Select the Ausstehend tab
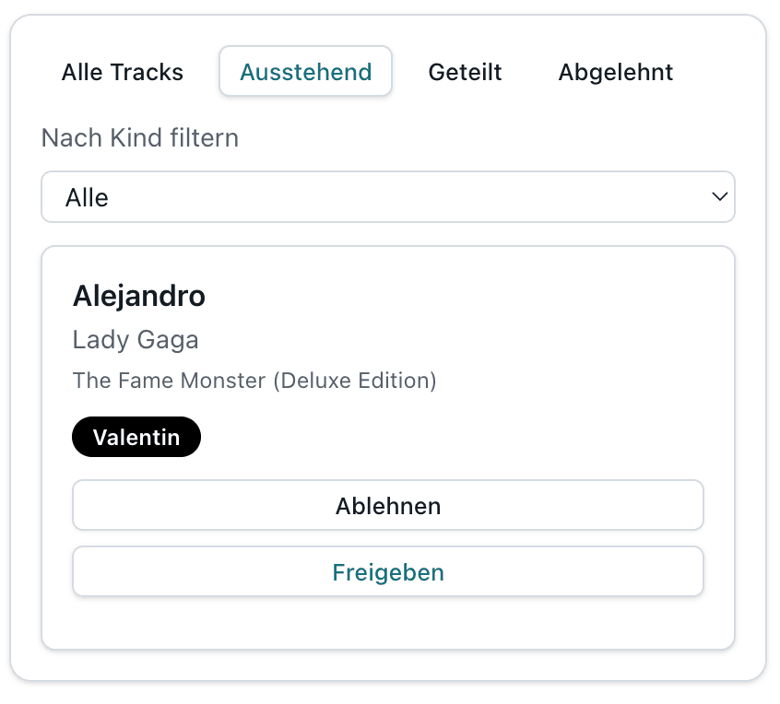Image resolution: width=780 pixels, height=704 pixels. click(x=305, y=72)
